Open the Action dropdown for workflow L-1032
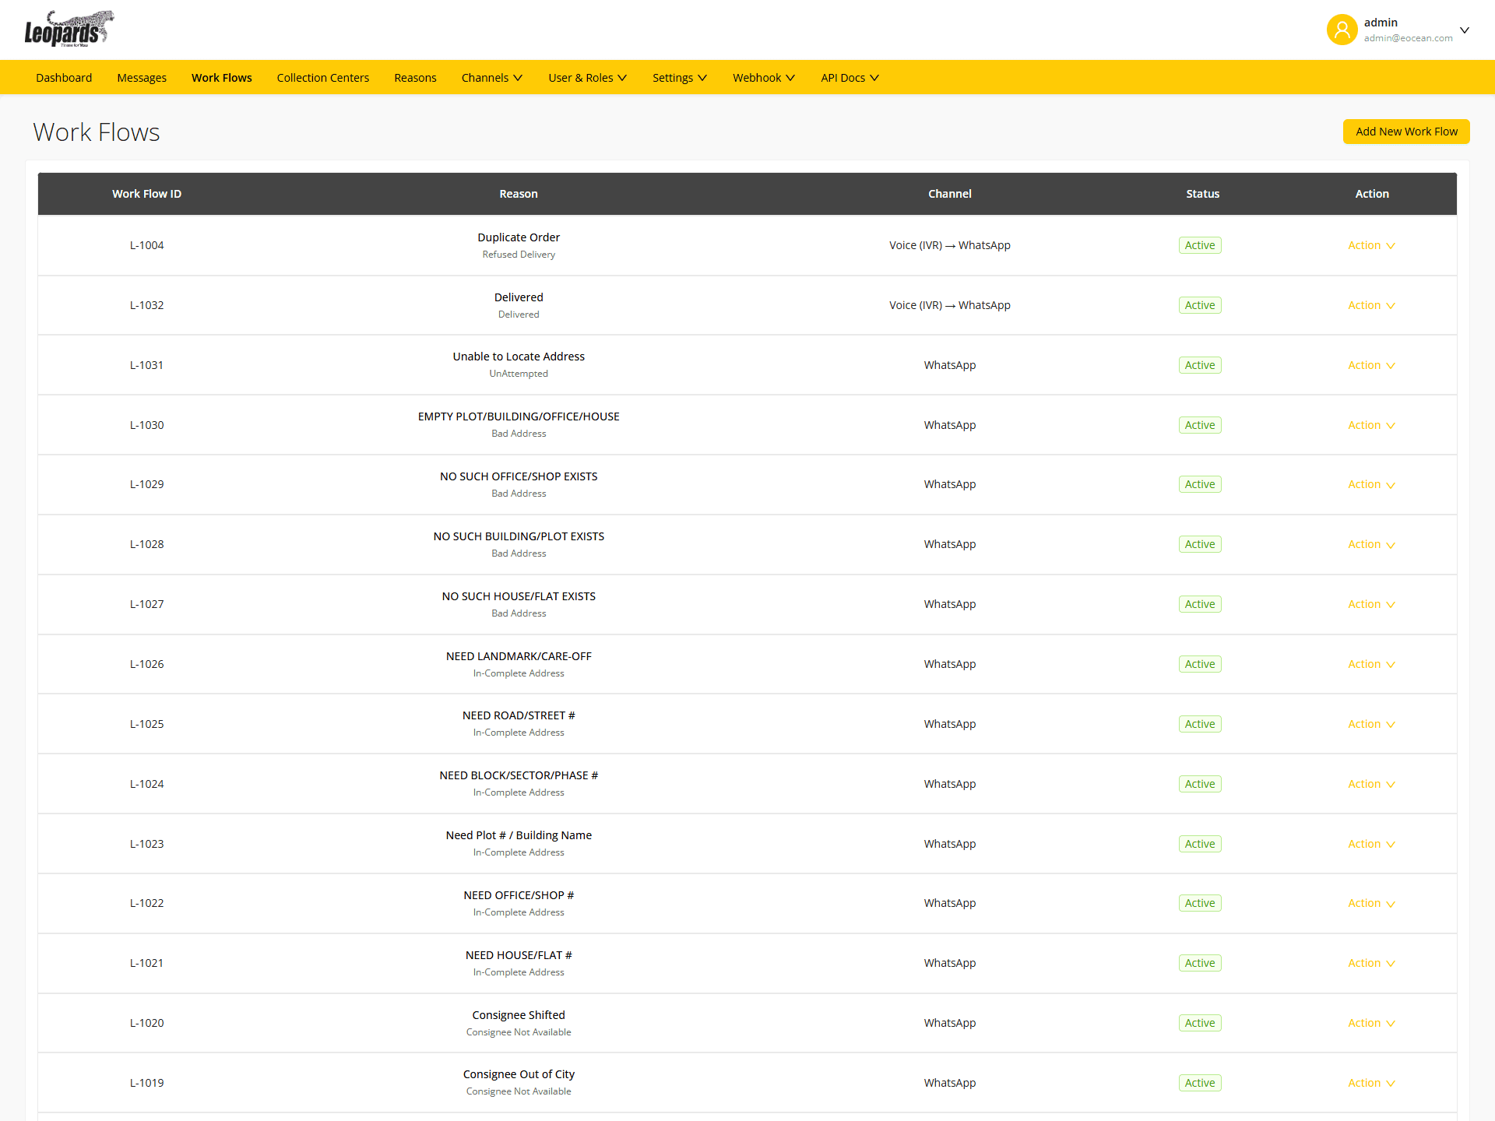The image size is (1495, 1121). click(x=1370, y=304)
